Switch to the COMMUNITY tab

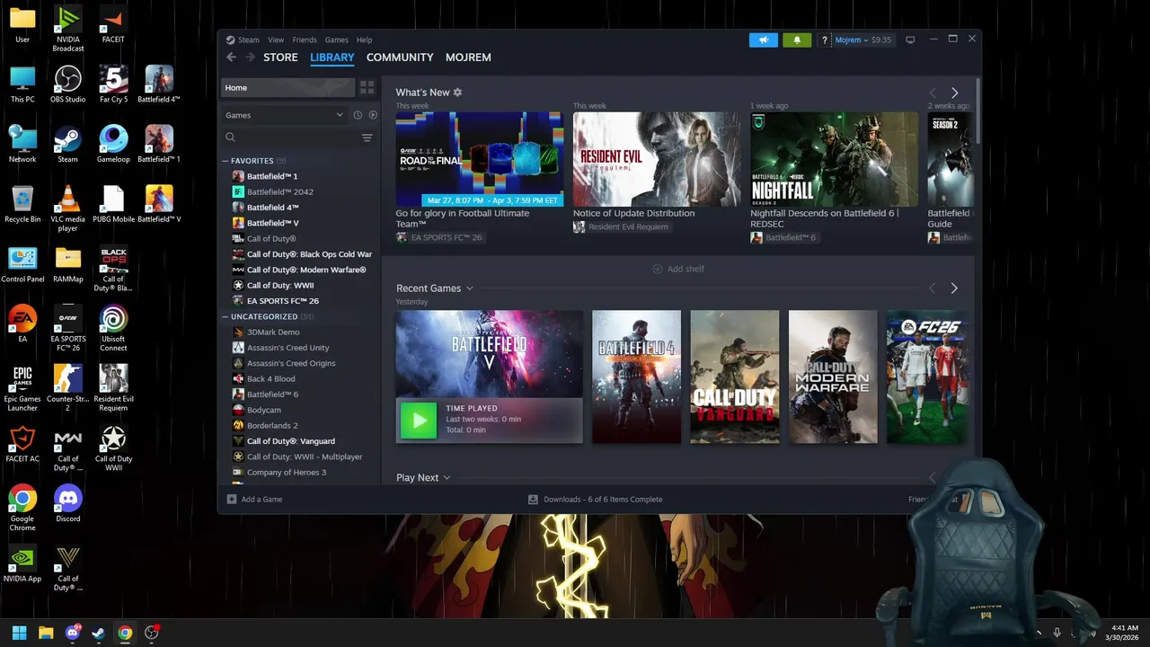click(x=400, y=58)
